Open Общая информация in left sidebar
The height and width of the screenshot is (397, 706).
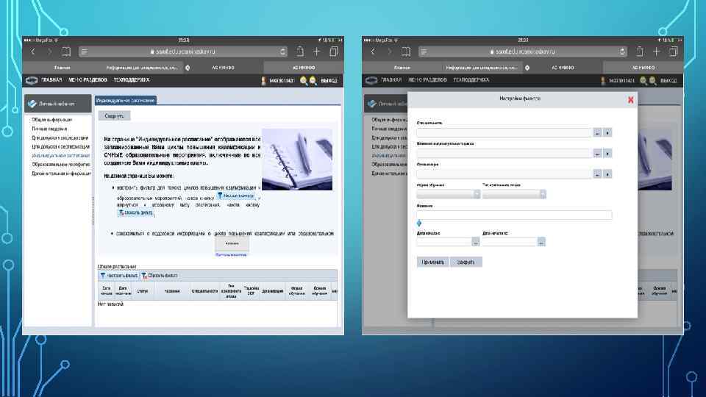click(x=51, y=120)
